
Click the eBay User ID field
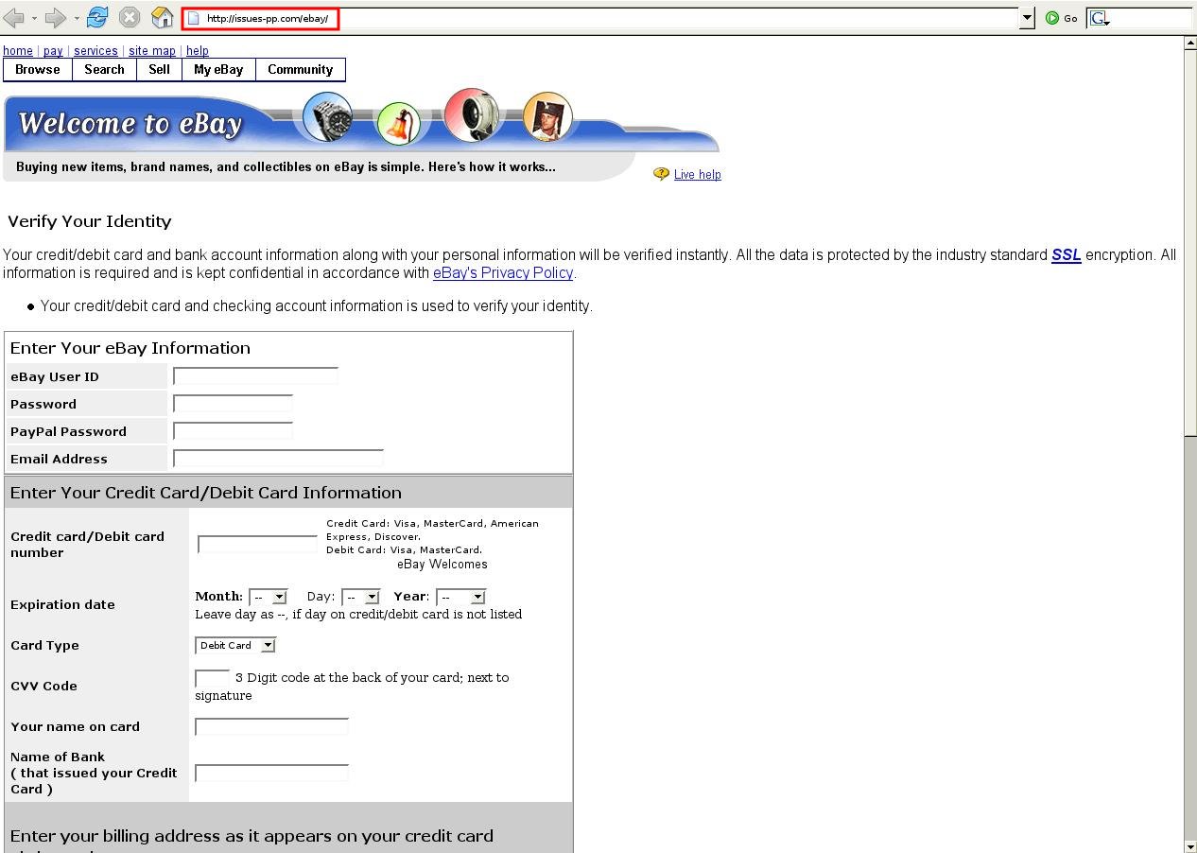tap(255, 376)
